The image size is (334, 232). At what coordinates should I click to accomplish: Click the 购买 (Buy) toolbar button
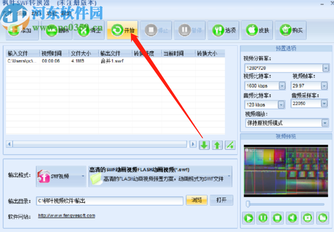(291, 31)
